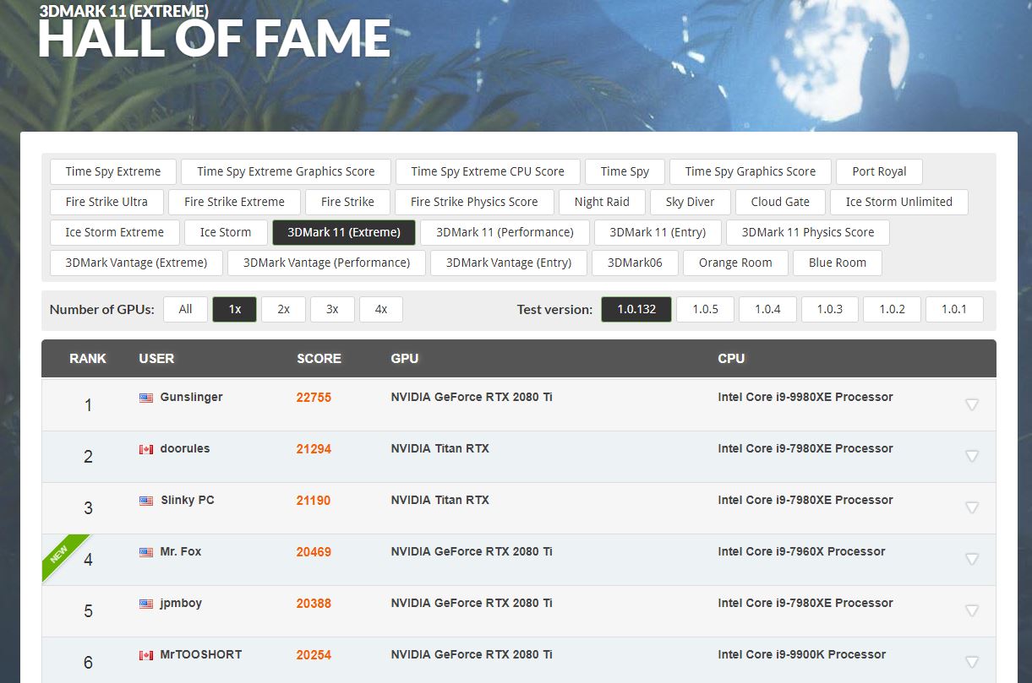Open the Fire Strike Ultra benchmark
Screen dimensions: 1032x683
106,202
